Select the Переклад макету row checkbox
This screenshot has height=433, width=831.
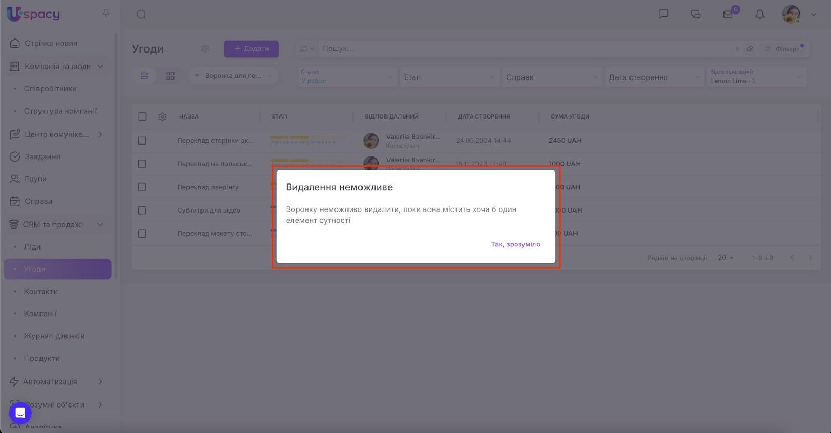point(142,234)
